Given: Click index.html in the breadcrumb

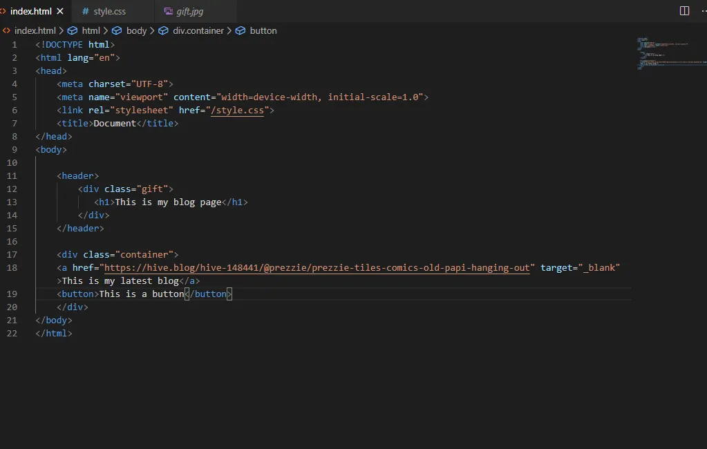Looking at the screenshot, I should point(35,30).
